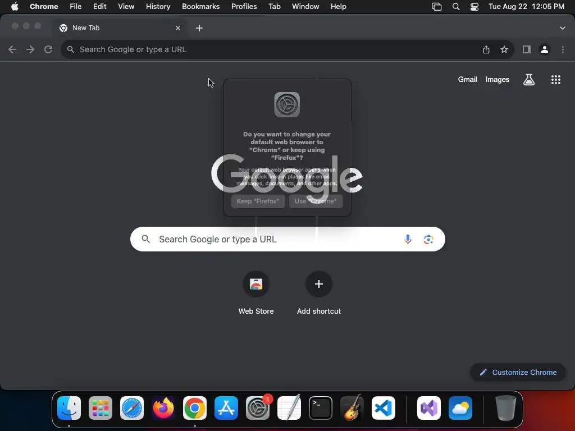The image size is (575, 431).
Task: Open the Profiles menu
Action: coord(244,7)
